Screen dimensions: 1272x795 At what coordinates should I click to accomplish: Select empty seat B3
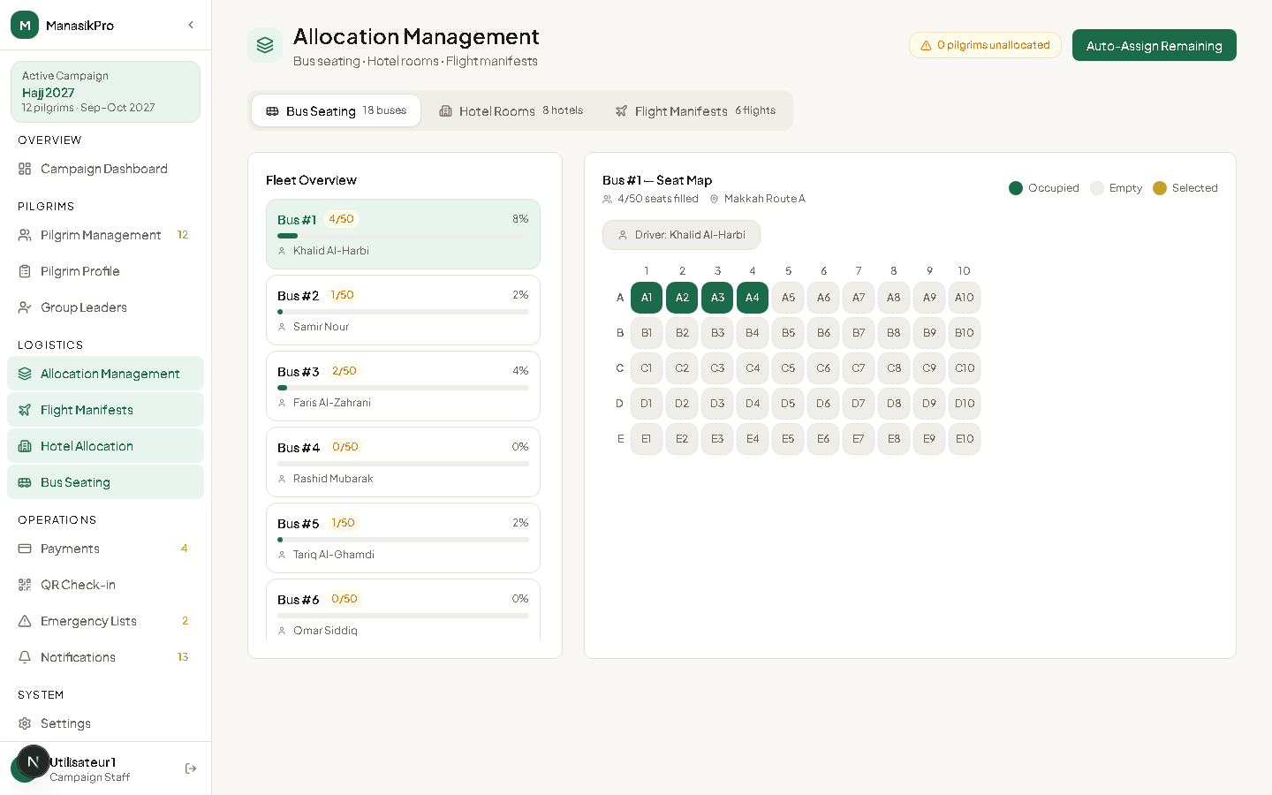[717, 333]
